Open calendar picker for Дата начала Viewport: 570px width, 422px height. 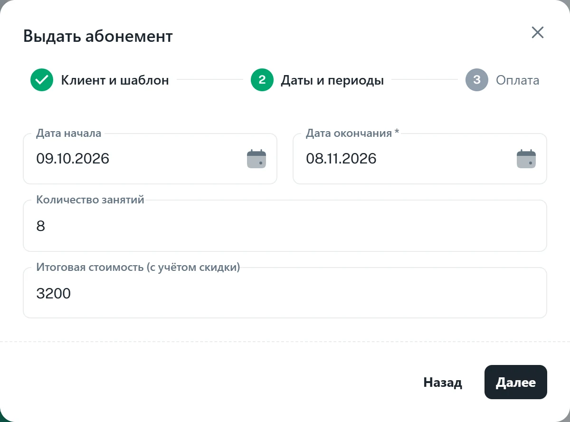[256, 159]
